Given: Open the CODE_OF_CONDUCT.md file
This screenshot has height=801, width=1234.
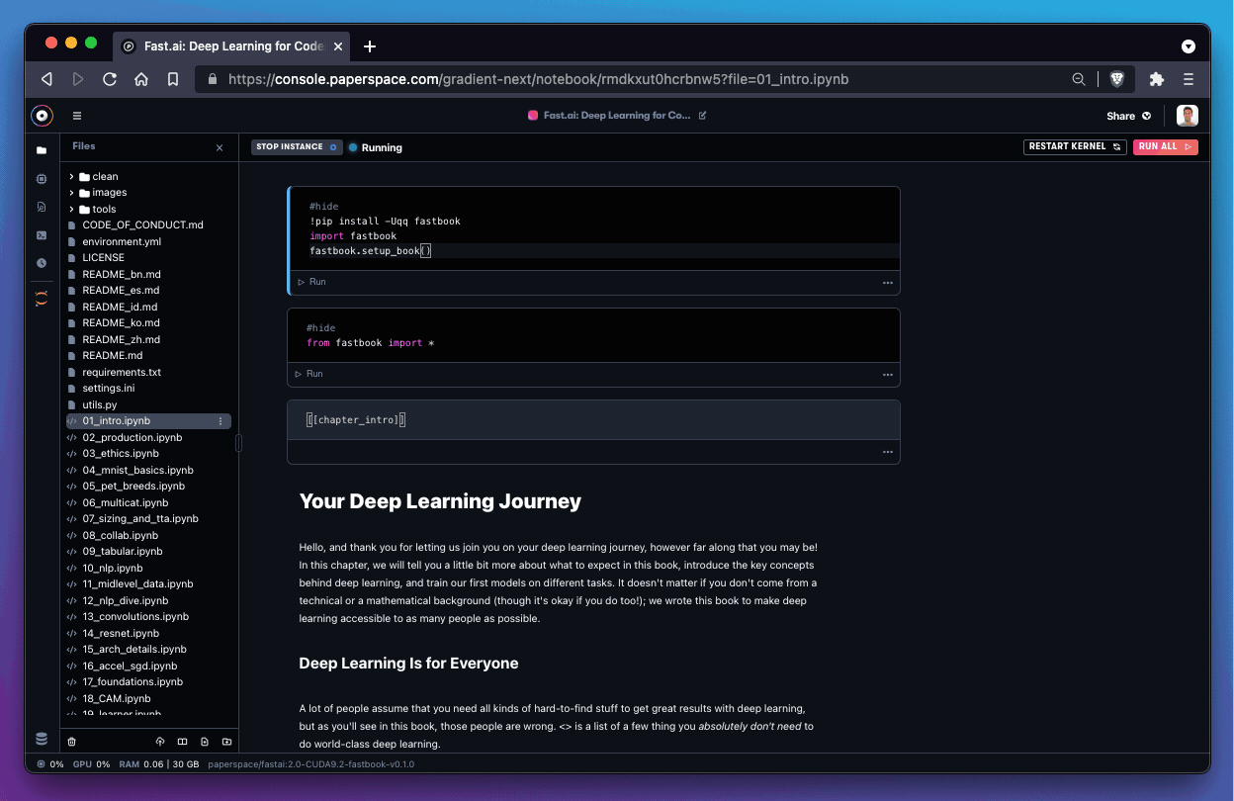Looking at the screenshot, I should (x=142, y=225).
